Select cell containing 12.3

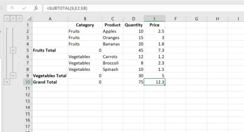click(x=154, y=82)
